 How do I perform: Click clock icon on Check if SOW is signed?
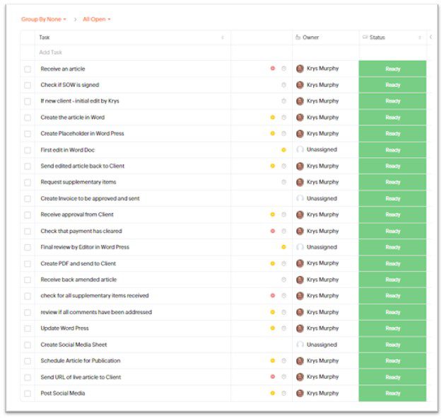tap(284, 85)
